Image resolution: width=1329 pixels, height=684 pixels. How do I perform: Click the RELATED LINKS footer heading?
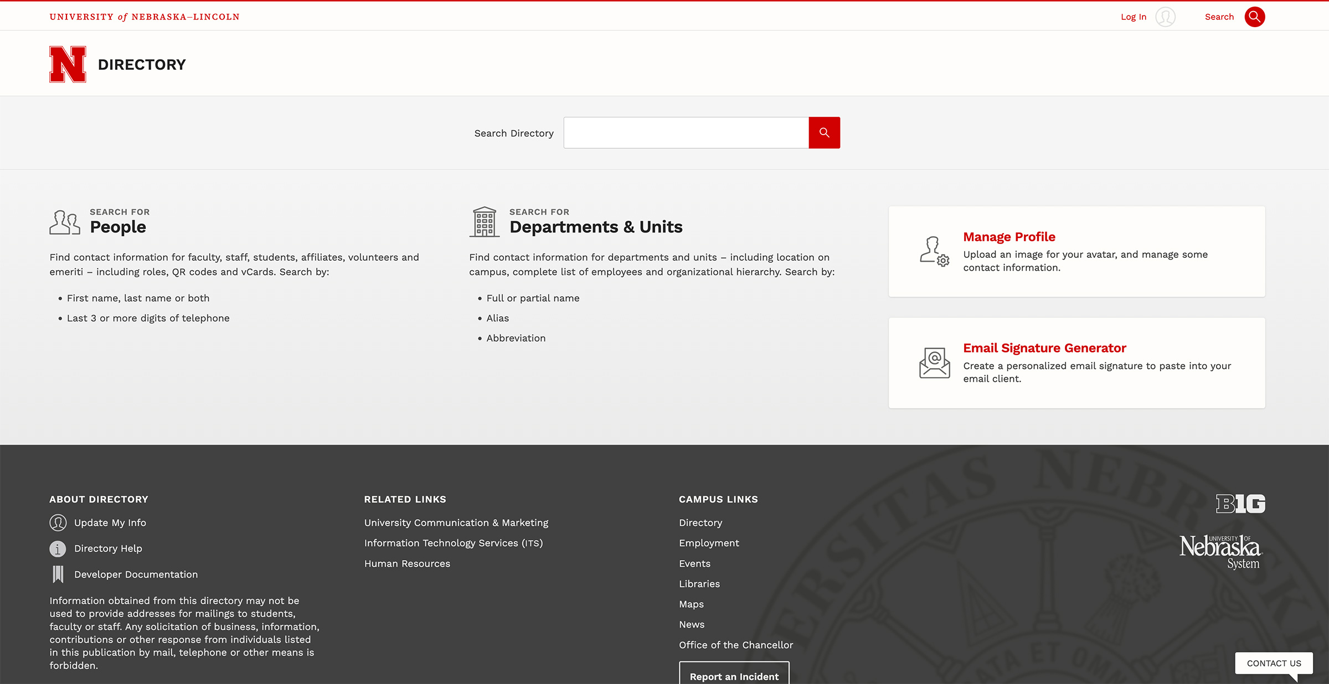(x=405, y=499)
